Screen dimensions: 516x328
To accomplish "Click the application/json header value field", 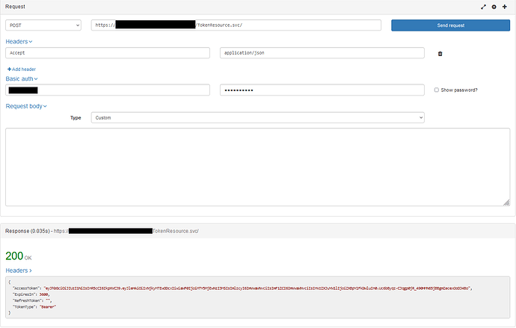I will click(322, 53).
